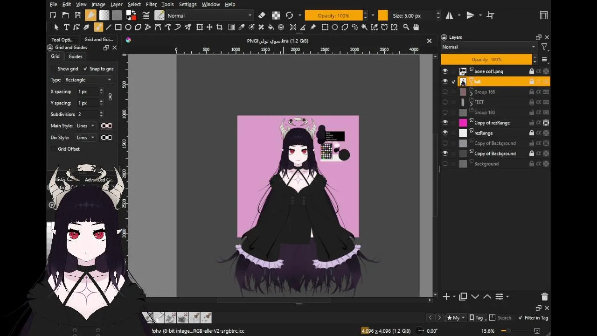Click the orange foreground color swatch
Screen dimensions: 597x336
(382, 15)
